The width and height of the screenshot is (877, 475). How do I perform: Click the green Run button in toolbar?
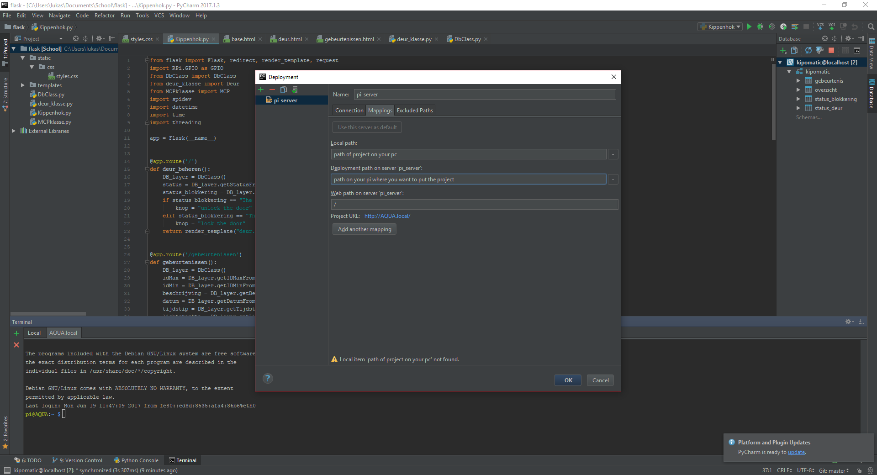[x=749, y=27]
